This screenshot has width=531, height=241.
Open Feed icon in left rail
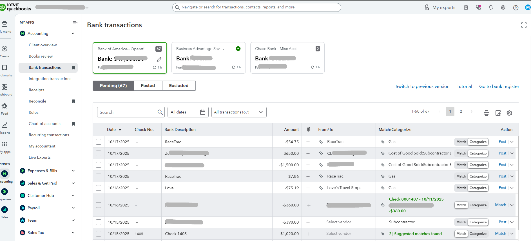(5, 106)
